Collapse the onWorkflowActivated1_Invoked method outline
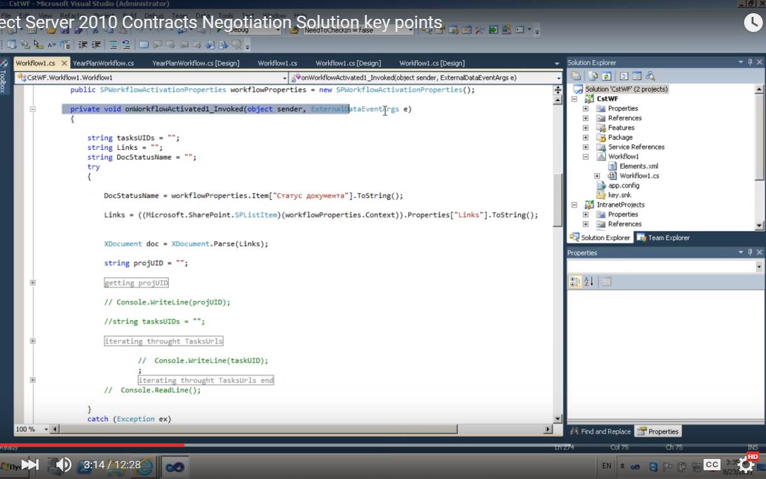766x479 pixels. [x=33, y=109]
